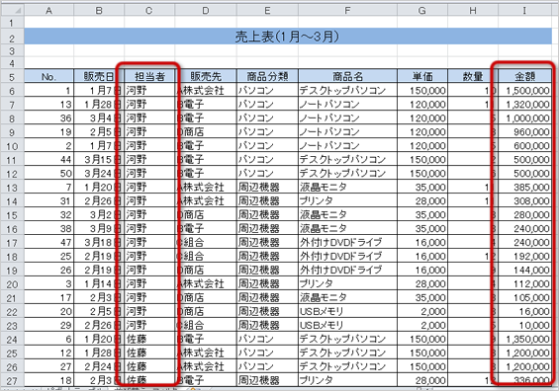Select the amount cell 1,320,000

[524, 104]
